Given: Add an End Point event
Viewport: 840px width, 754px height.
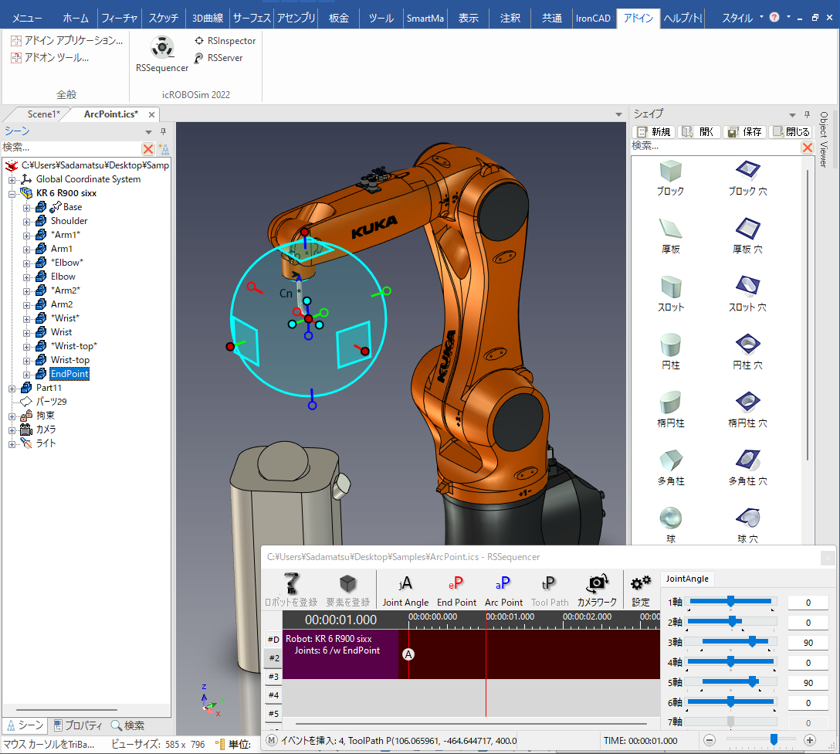Looking at the screenshot, I should tap(456, 591).
